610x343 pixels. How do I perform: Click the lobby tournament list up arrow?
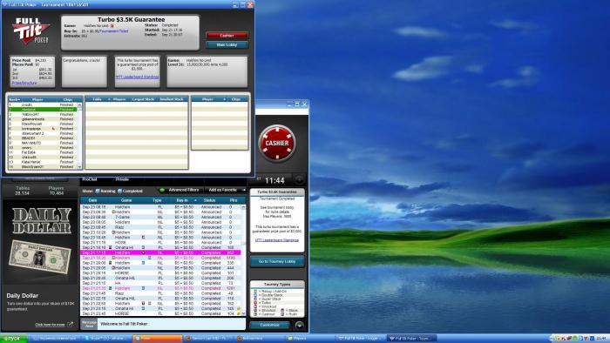click(x=243, y=207)
